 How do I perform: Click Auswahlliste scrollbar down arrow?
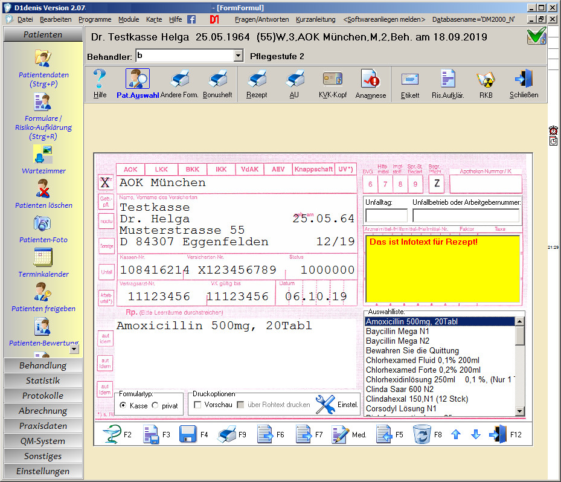519,411
